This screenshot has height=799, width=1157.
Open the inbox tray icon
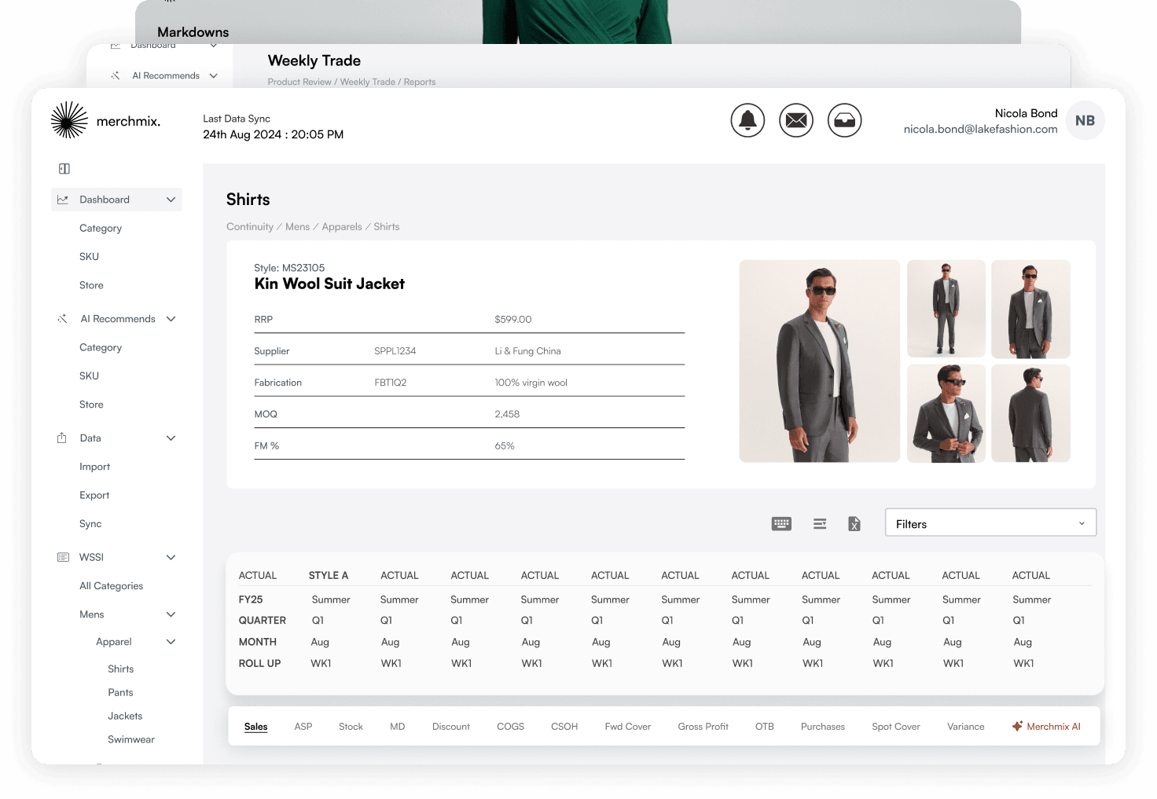click(845, 120)
